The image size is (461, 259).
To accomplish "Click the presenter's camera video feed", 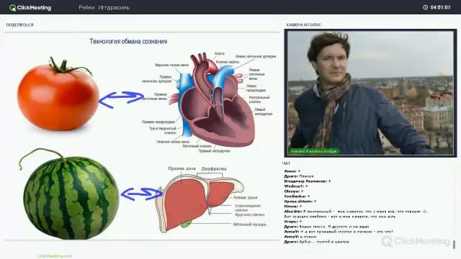I will click(370, 93).
